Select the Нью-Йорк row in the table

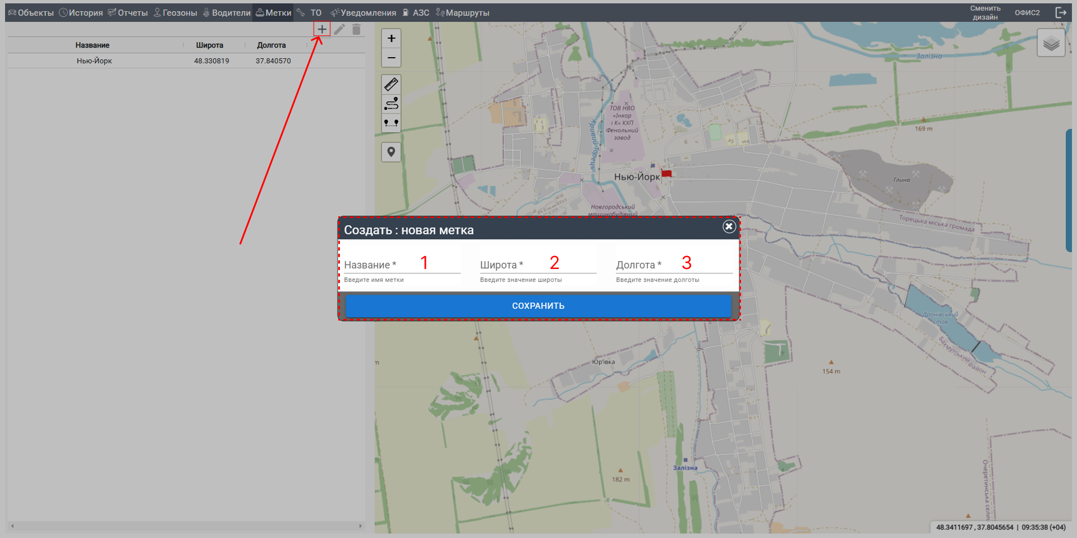(x=185, y=61)
